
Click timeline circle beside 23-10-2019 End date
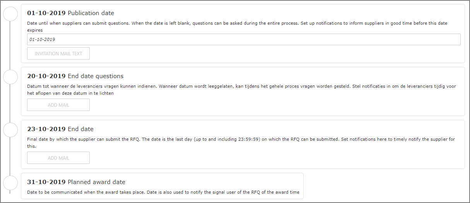click(10, 130)
